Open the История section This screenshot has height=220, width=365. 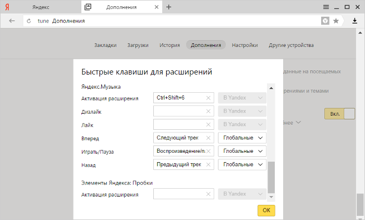pyautogui.click(x=169, y=45)
